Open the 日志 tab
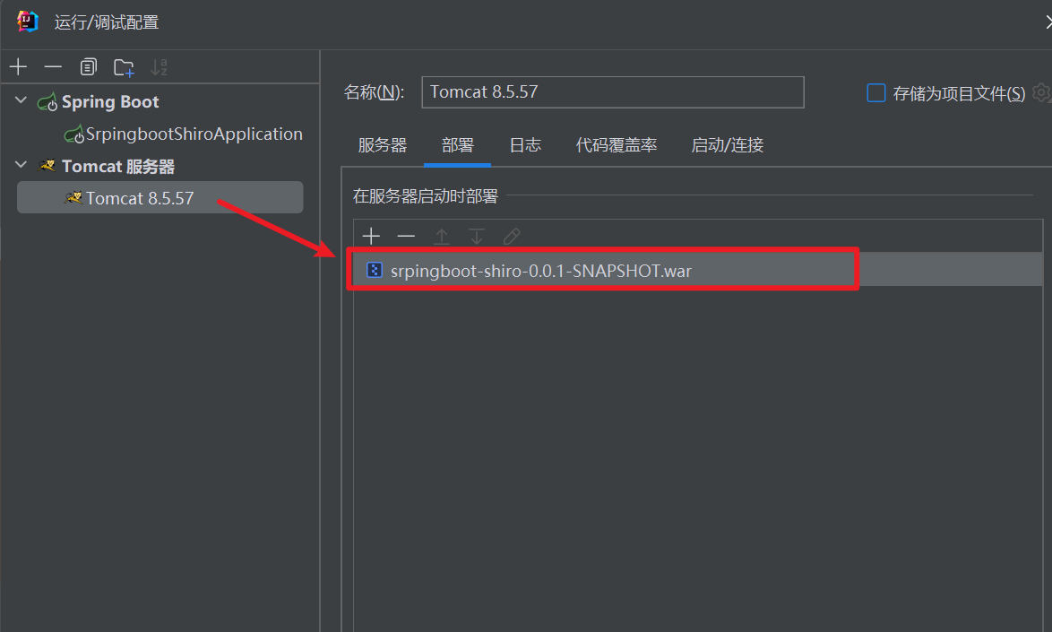Screen dimensions: 1052x632 tap(525, 145)
